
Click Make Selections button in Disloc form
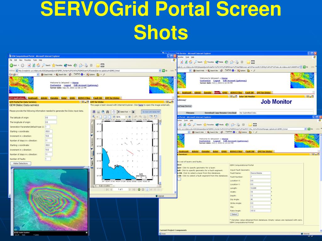pyautogui.click(x=20, y=163)
